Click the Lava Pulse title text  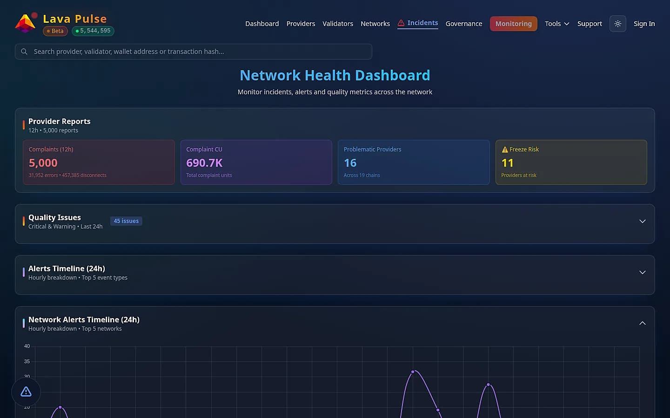tap(75, 19)
